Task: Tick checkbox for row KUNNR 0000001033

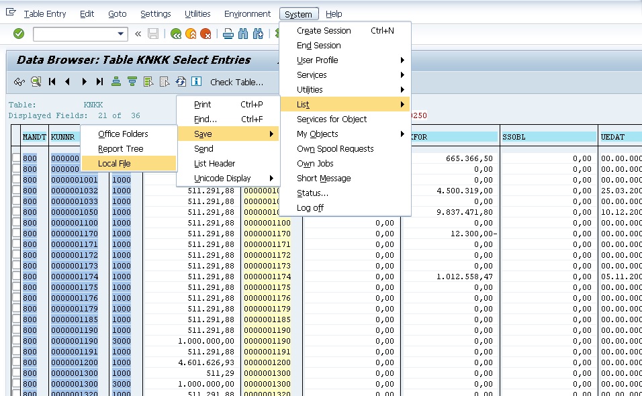Action: click(x=16, y=201)
